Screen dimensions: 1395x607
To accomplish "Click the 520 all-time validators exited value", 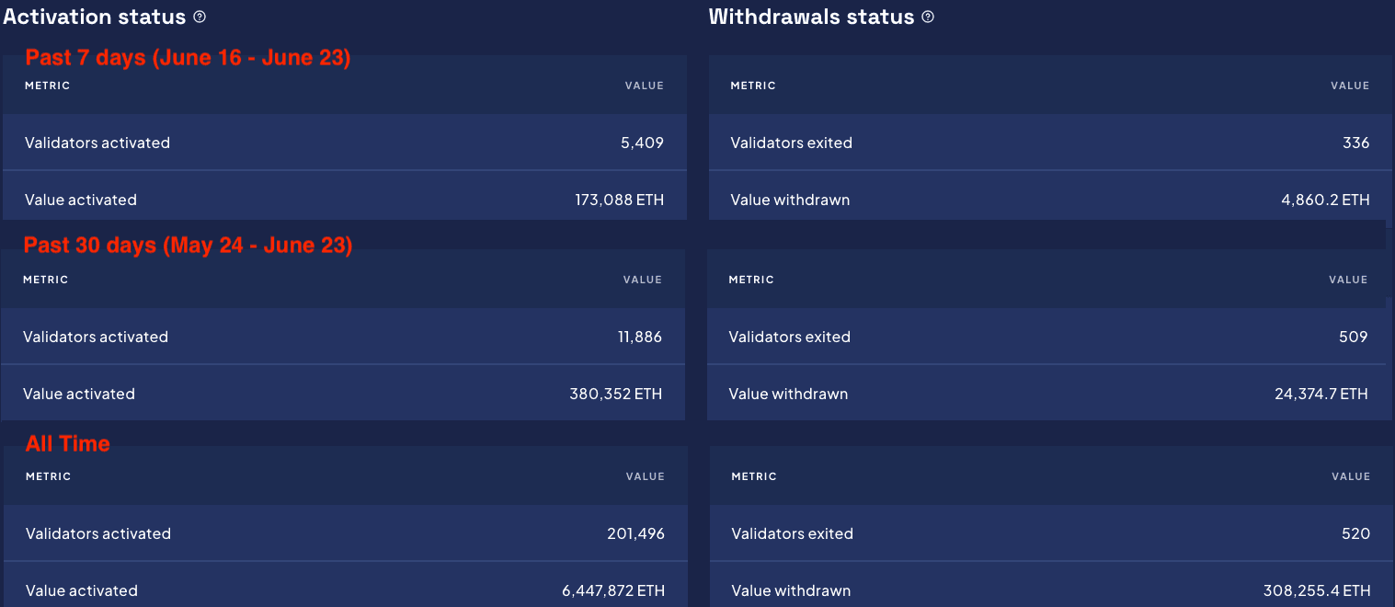I will point(1355,533).
